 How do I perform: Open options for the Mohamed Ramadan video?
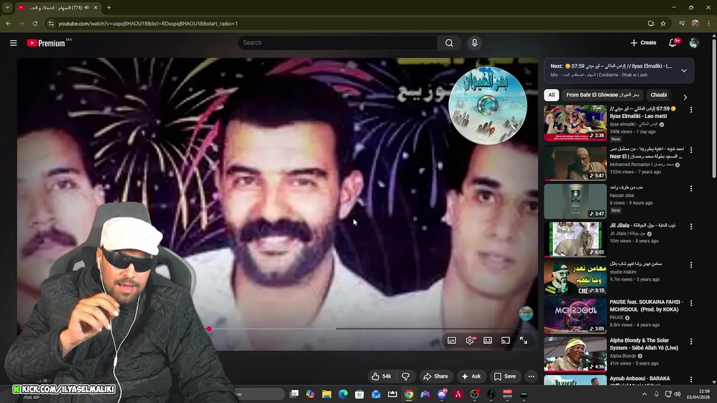(x=691, y=150)
